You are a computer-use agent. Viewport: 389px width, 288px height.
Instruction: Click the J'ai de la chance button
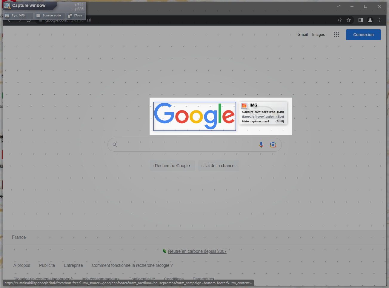coord(219,166)
